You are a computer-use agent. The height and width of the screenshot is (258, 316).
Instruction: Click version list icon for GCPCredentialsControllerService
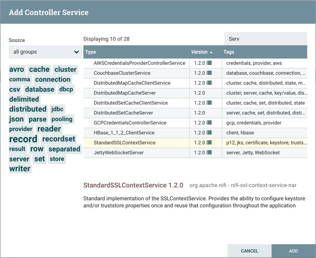pyautogui.click(x=209, y=123)
